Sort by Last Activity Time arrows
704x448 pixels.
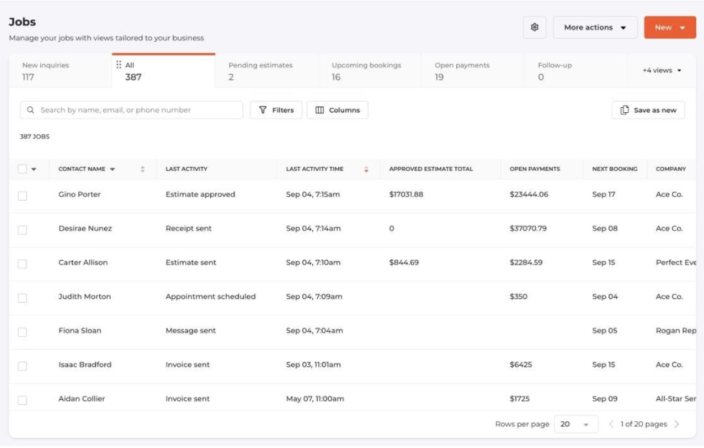tap(366, 169)
